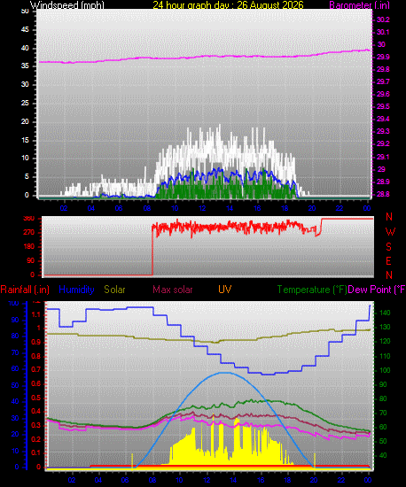Click the 08 hour mark on bottom graph

(x=152, y=480)
